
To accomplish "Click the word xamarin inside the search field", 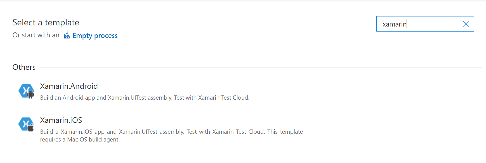I will (394, 24).
